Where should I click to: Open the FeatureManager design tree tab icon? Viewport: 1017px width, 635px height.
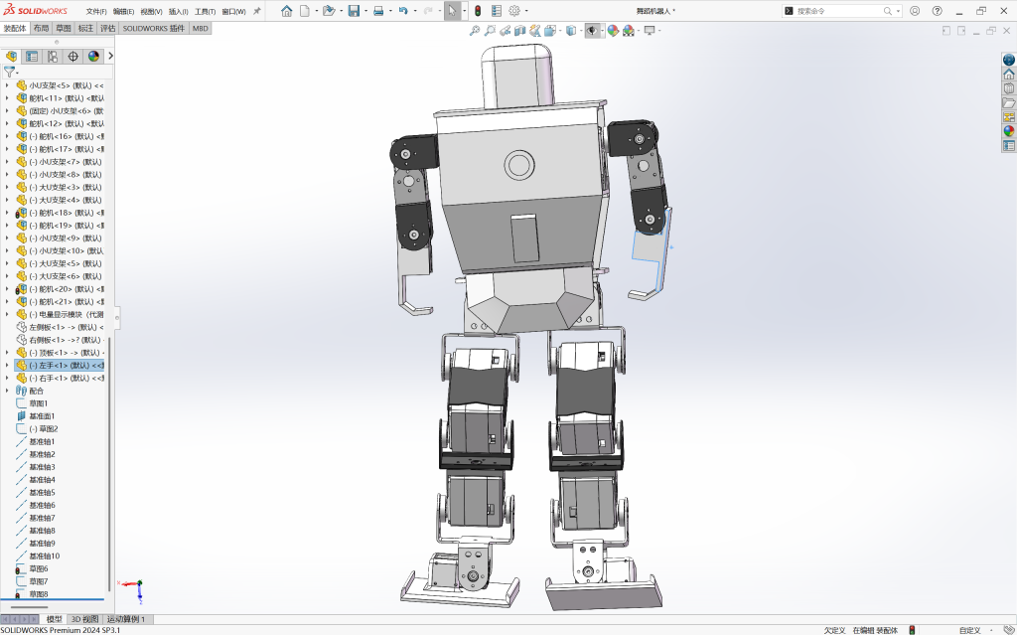click(x=11, y=57)
